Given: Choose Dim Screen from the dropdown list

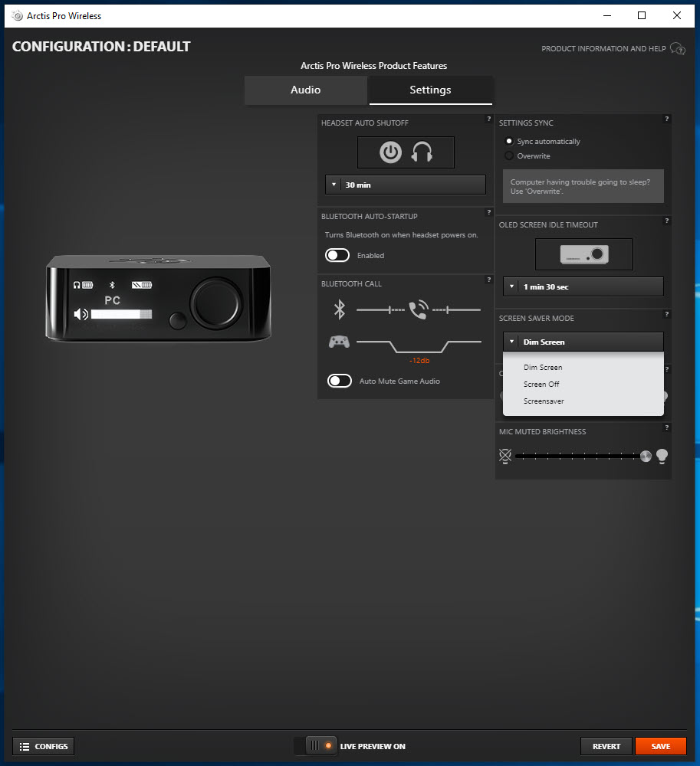Looking at the screenshot, I should coord(583,368).
